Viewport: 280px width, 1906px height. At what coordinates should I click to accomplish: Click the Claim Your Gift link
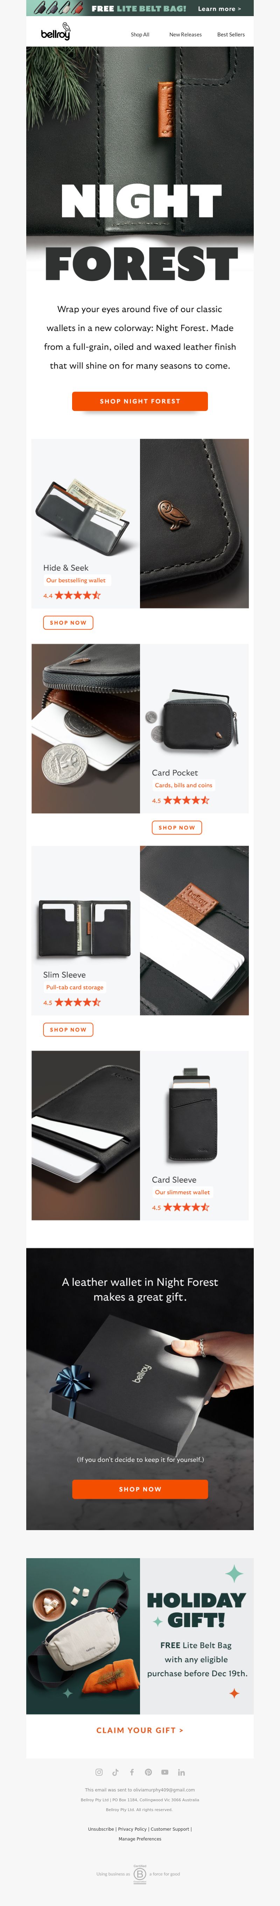click(x=140, y=1730)
